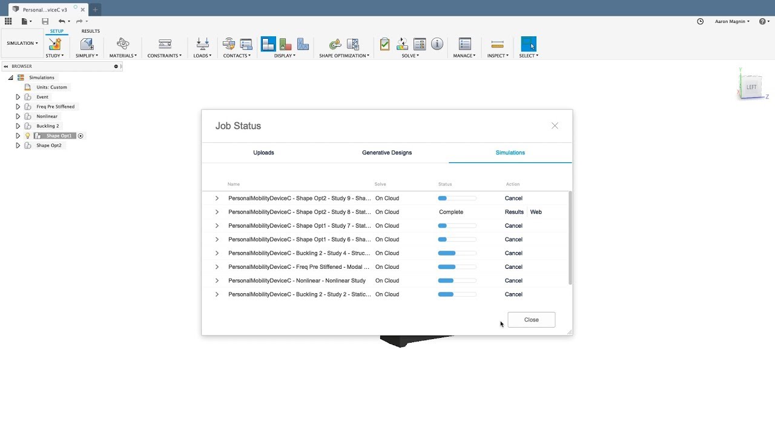Open the job status clock icon
Screen dimensions: 775x436
click(701, 21)
